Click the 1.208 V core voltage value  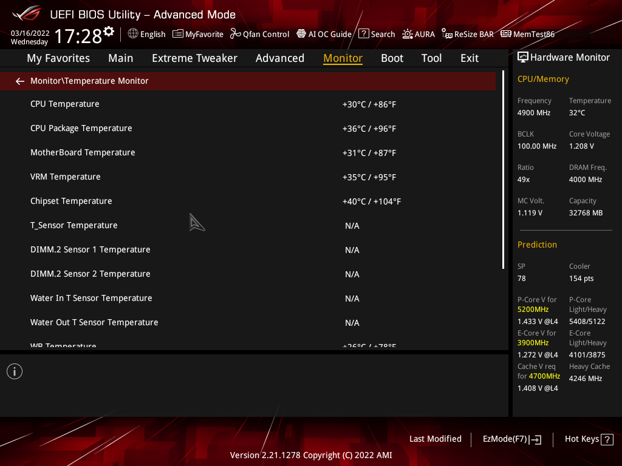coord(581,146)
